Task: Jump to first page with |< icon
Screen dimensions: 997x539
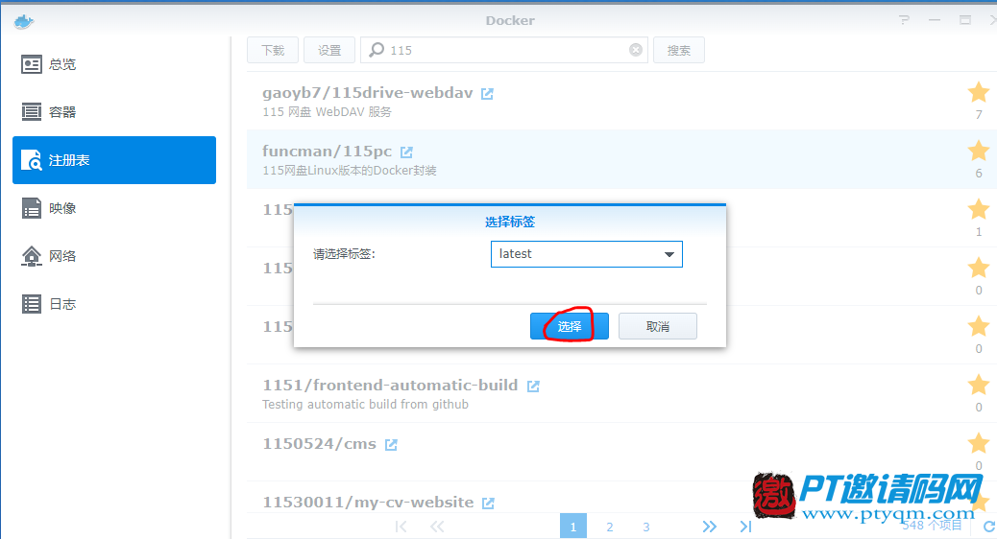Action: [401, 527]
